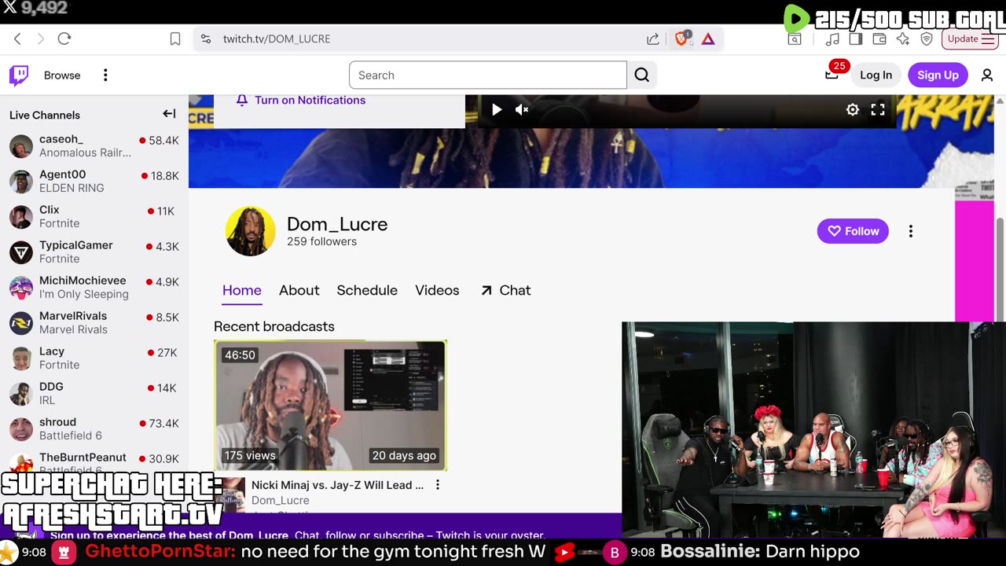Open video player settings gear
Image resolution: width=1006 pixels, height=566 pixels.
click(853, 110)
